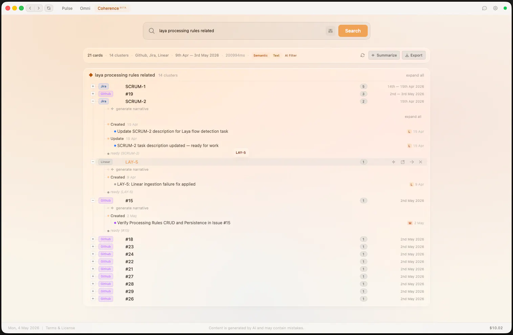
Task: Toggle the AI Filter option
Action: [x=291, y=56]
